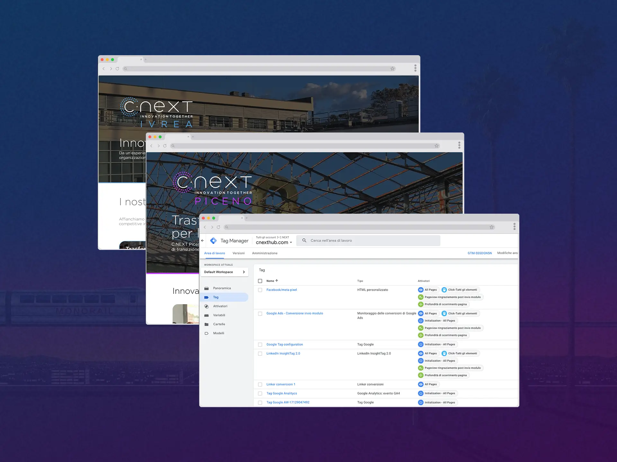The width and height of the screenshot is (617, 462).
Task: Click the Cerca nell'area di lavoro field
Action: pos(368,241)
